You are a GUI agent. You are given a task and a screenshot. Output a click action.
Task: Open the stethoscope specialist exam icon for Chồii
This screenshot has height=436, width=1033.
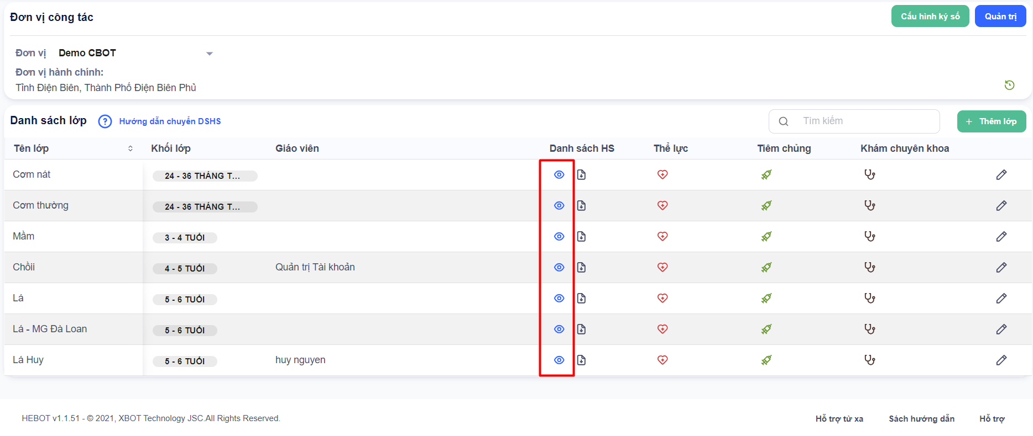point(870,268)
